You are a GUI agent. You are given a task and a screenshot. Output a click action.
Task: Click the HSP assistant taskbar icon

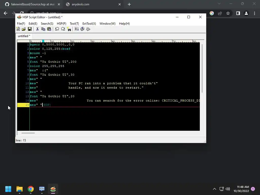[x=42, y=189]
